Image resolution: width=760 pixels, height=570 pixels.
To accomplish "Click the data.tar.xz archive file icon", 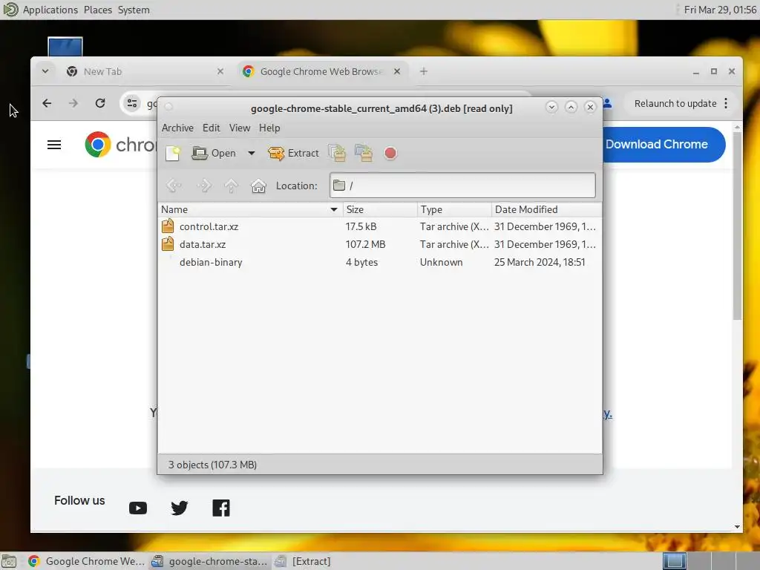I will (168, 243).
